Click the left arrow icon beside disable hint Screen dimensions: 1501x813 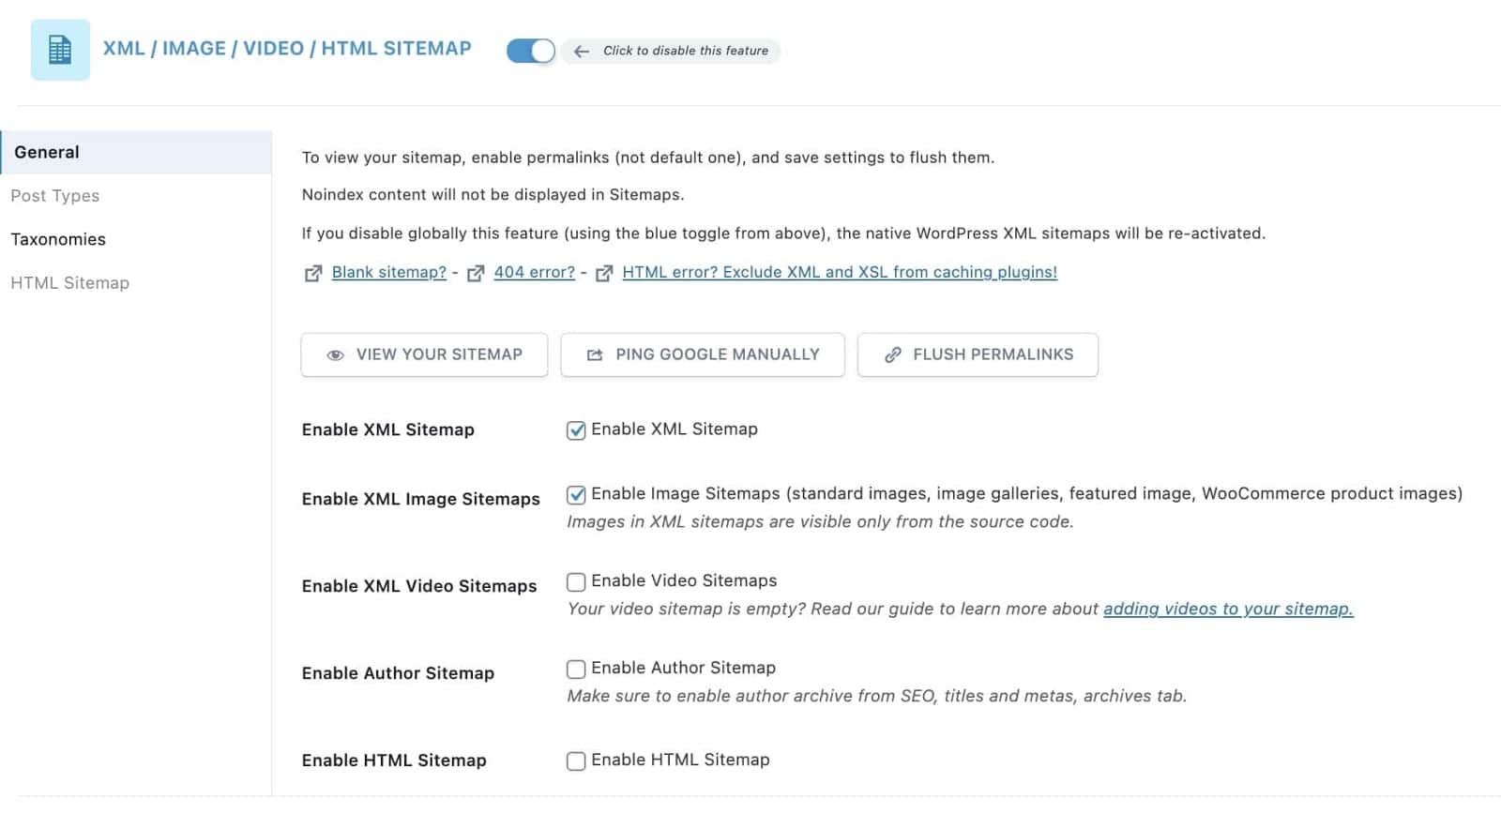[582, 52]
